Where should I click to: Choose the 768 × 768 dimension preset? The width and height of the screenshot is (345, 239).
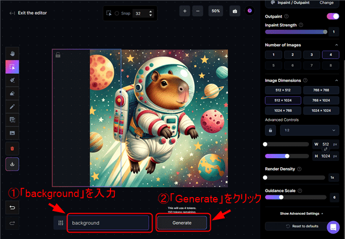pyautogui.click(x=321, y=90)
